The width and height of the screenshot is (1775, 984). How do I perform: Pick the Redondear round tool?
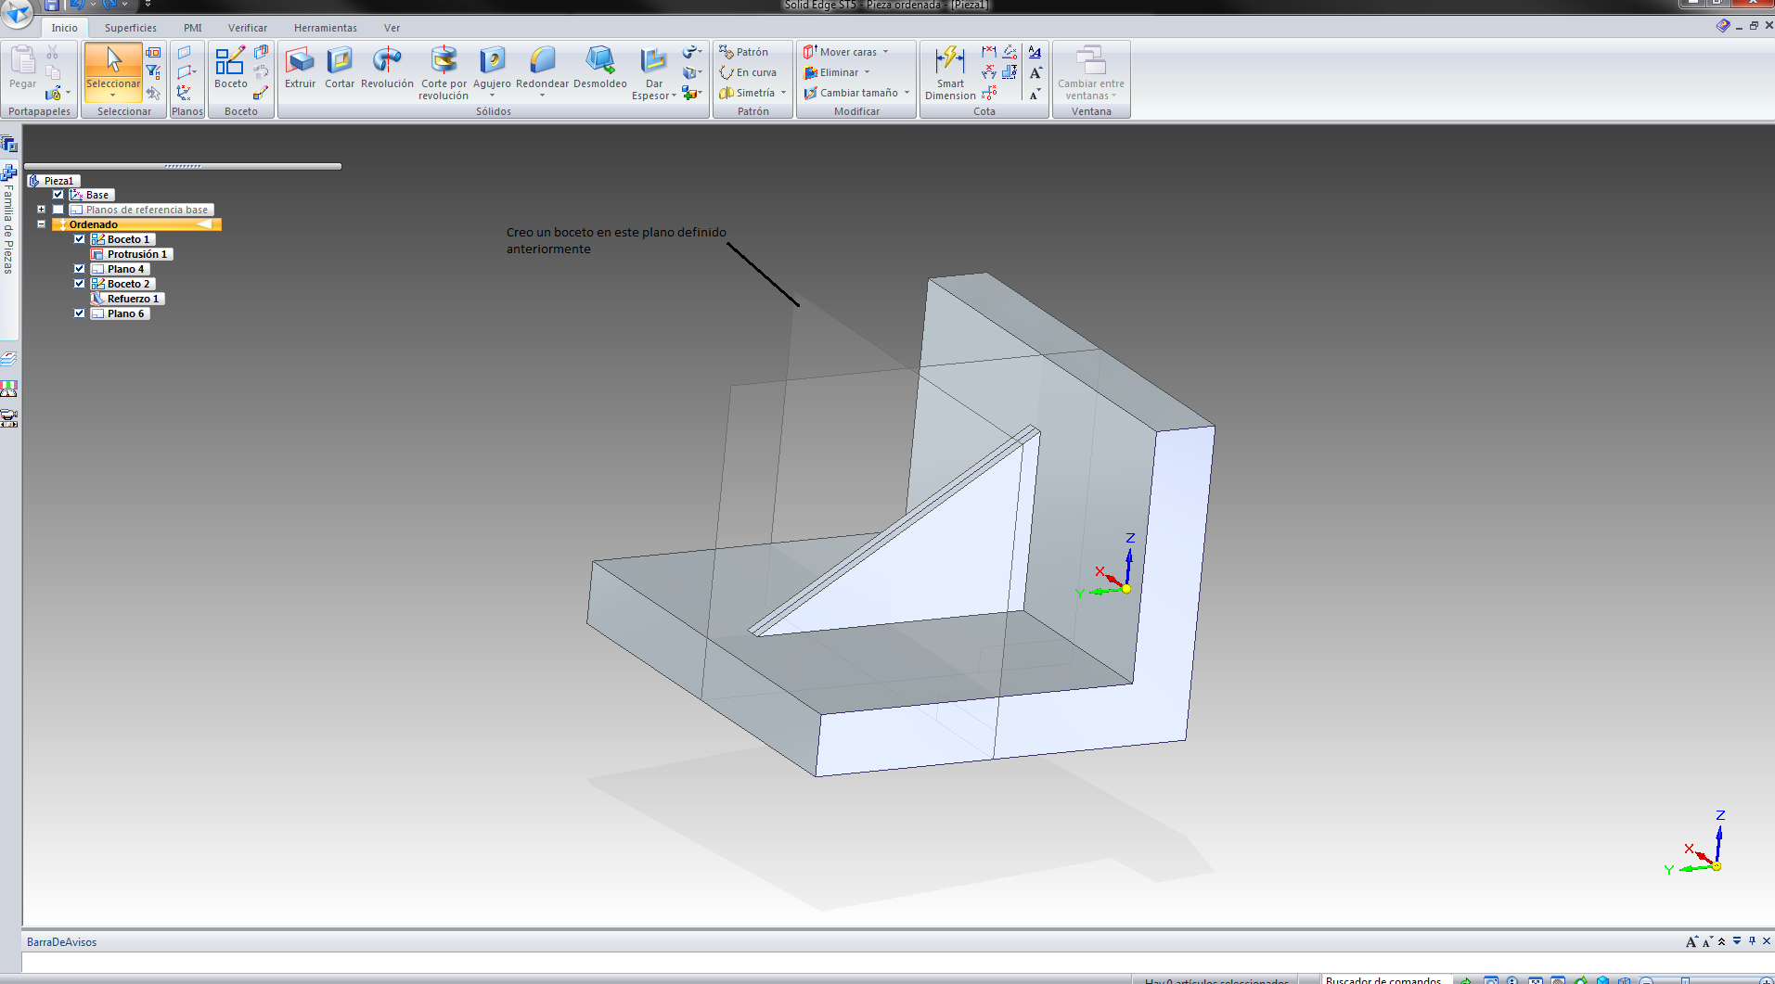542,68
